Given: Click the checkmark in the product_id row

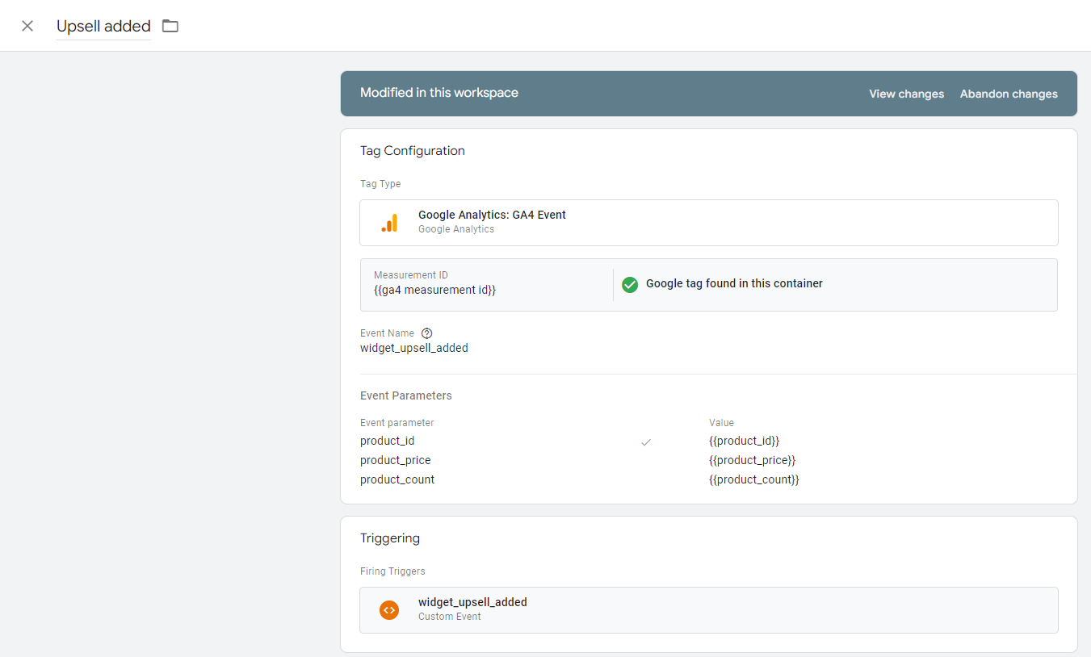Looking at the screenshot, I should coord(646,441).
